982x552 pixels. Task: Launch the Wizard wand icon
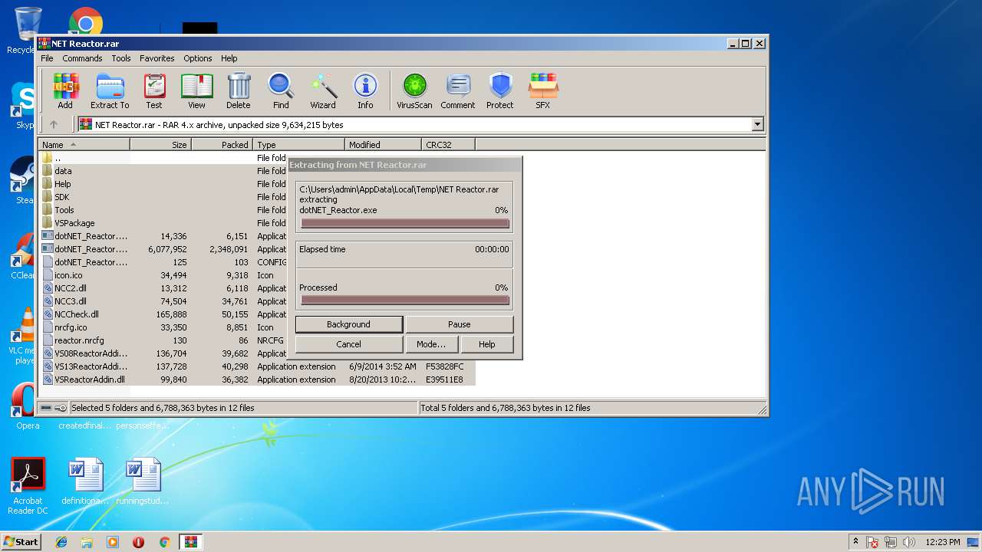pyautogui.click(x=323, y=91)
